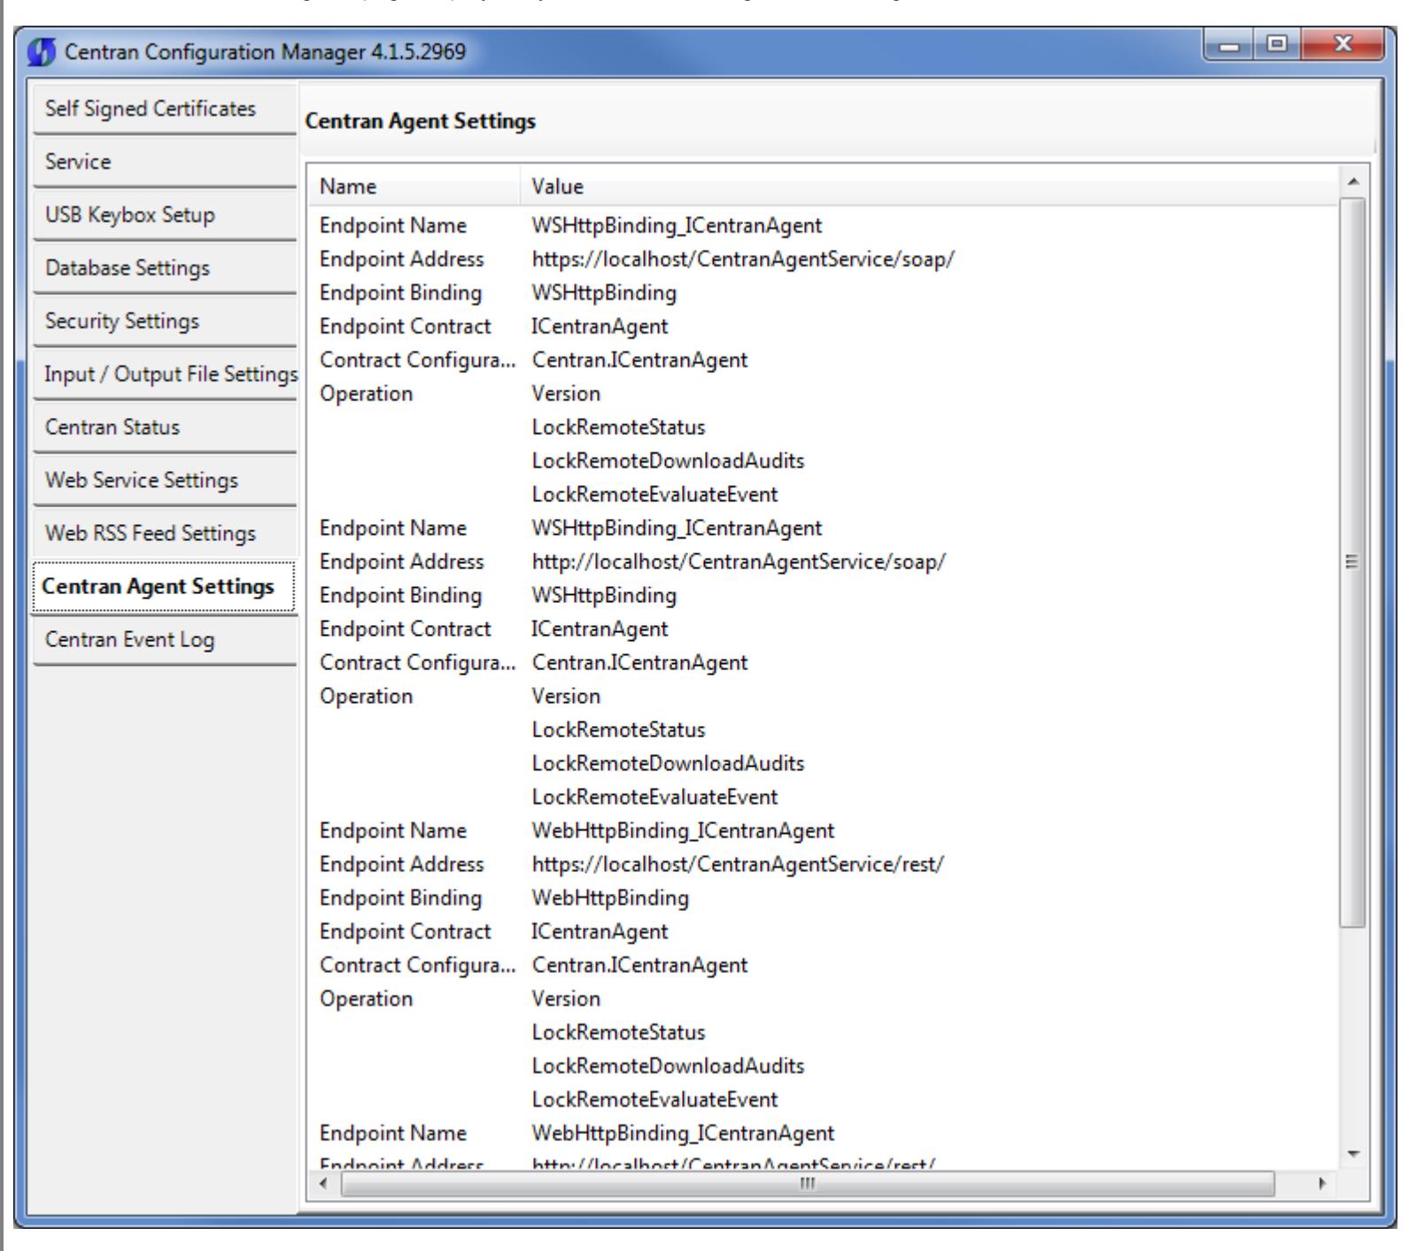Image resolution: width=1409 pixels, height=1251 pixels.
Task: Open the Centran Event Log tab
Action: click(x=164, y=640)
